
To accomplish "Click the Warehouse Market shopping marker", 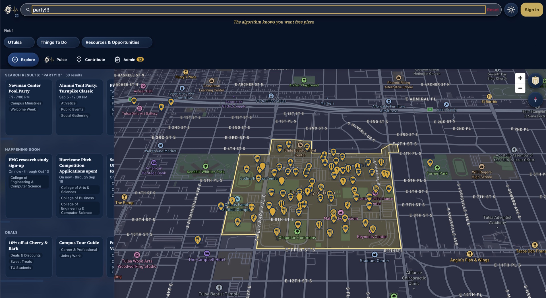I will (161, 145).
